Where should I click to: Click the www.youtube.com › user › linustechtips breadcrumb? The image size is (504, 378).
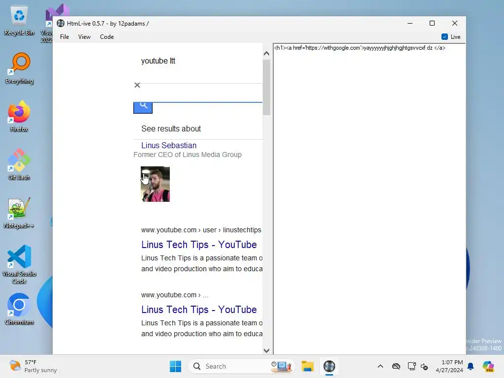pos(201,230)
